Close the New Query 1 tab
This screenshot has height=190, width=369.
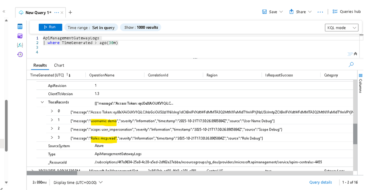click(62, 13)
